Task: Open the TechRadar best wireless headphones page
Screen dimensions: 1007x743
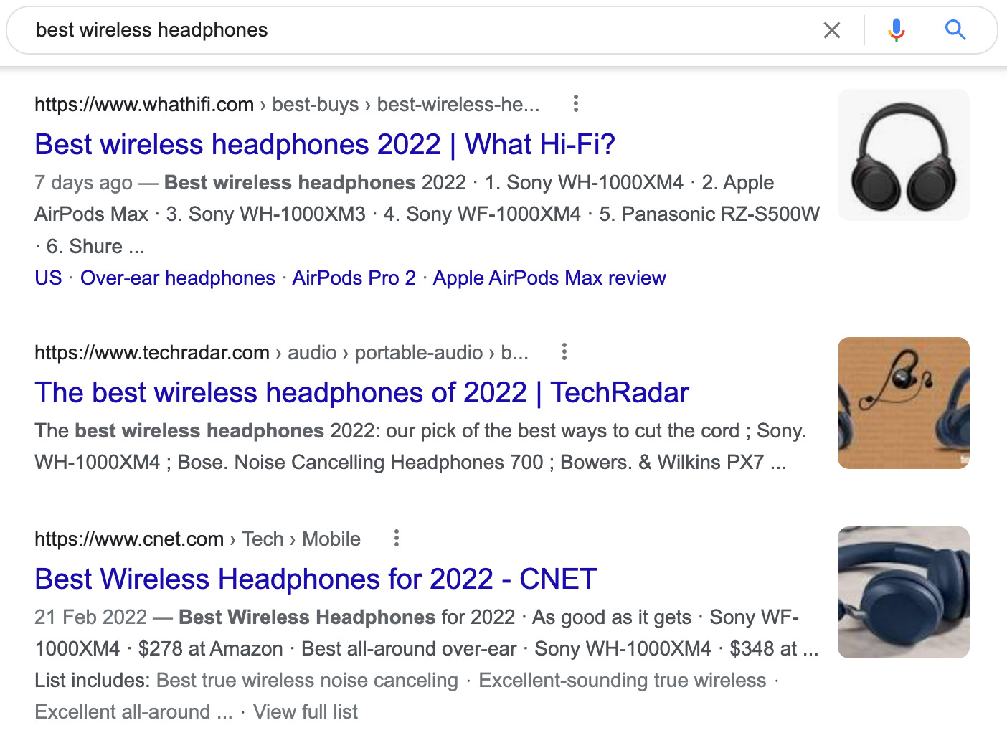Action: pos(361,392)
